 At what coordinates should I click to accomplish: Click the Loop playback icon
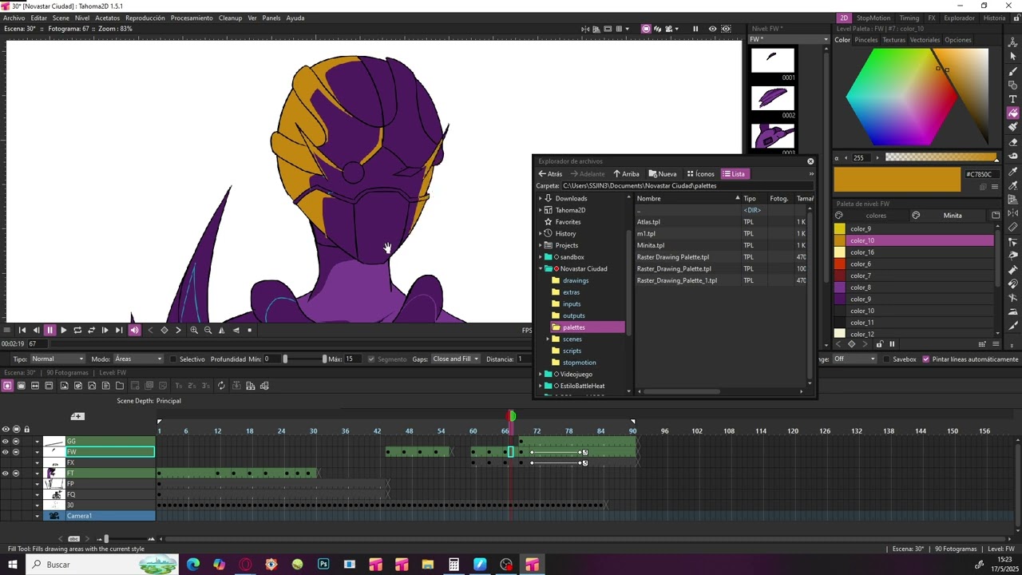click(77, 330)
